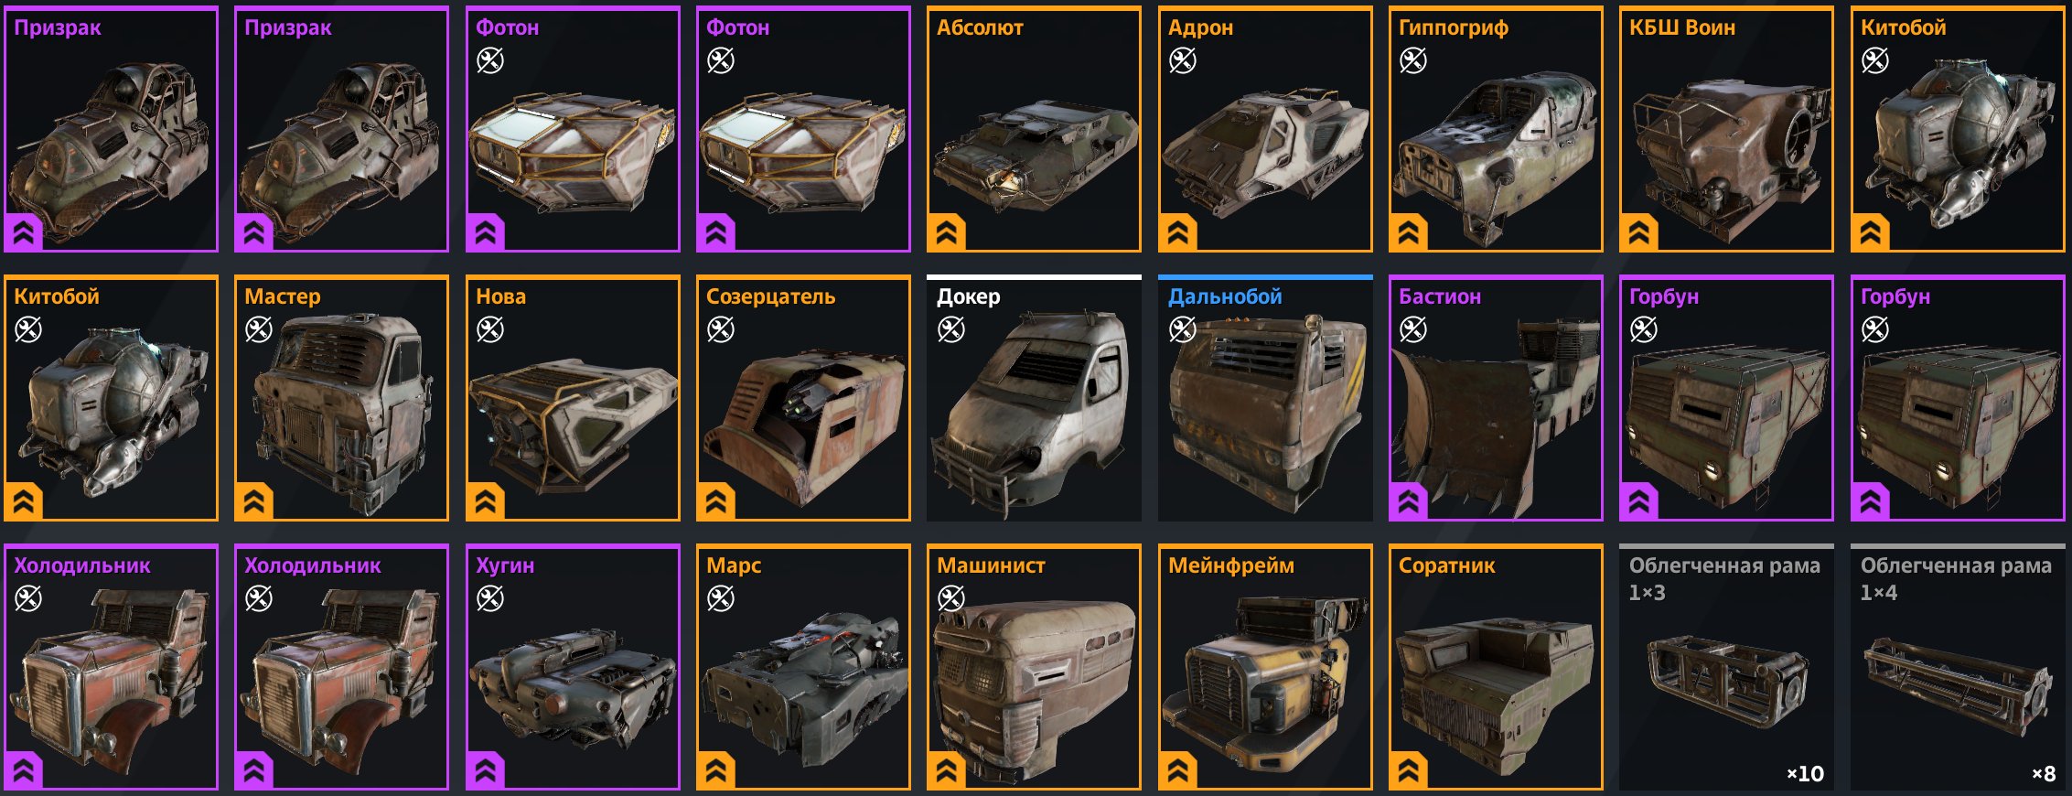The width and height of the screenshot is (2072, 796).
Task: Click the purple upgrade badge on Хугин card
Action: point(485,770)
